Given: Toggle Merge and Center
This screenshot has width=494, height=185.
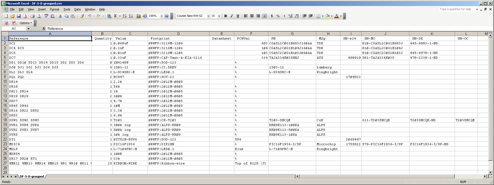Looking at the screenshot, I should (x=264, y=16).
